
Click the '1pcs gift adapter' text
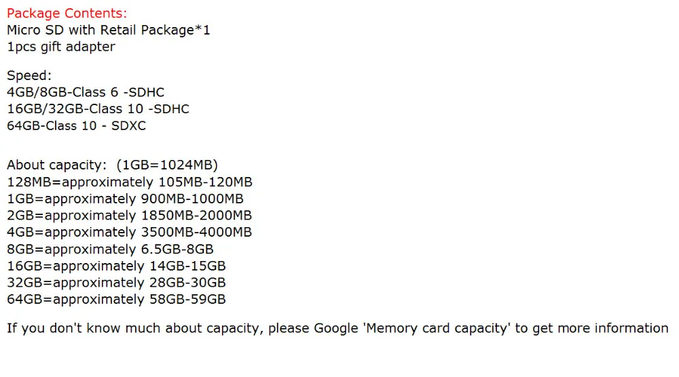pos(61,47)
